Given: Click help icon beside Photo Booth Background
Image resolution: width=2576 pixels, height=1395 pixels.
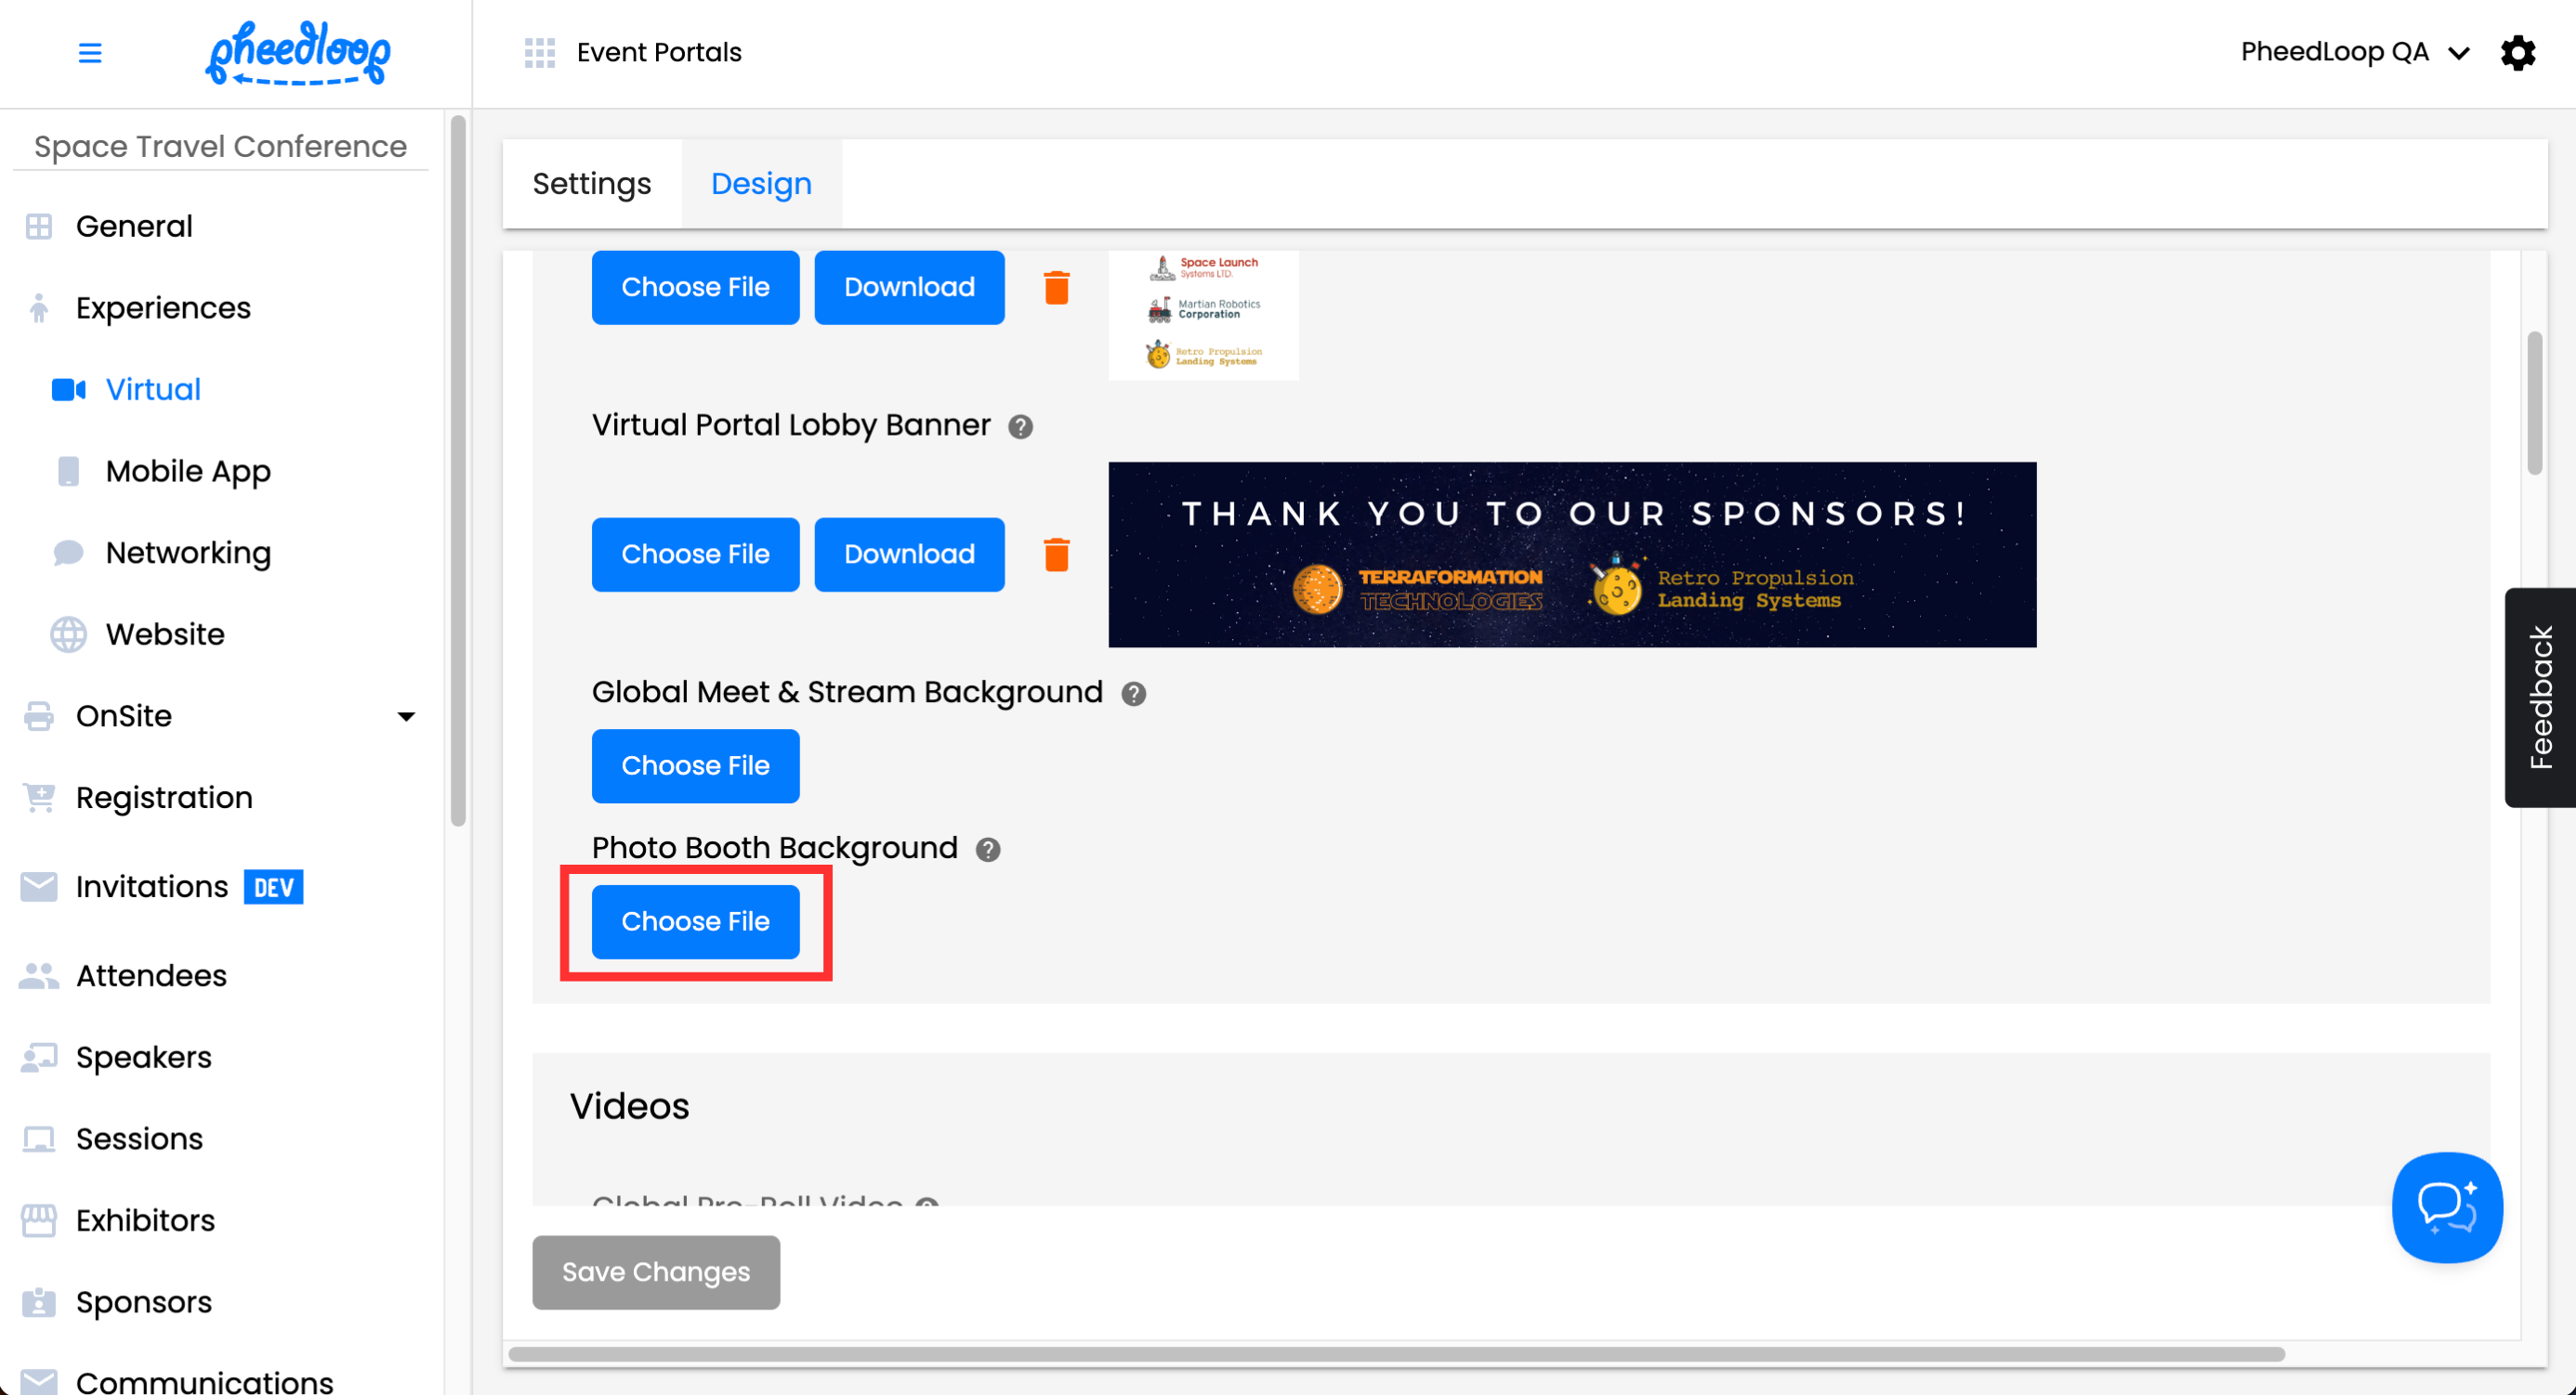Looking at the screenshot, I should tap(987, 850).
